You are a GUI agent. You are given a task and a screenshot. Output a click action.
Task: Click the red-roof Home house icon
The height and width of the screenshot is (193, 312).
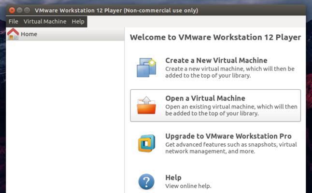(x=13, y=34)
